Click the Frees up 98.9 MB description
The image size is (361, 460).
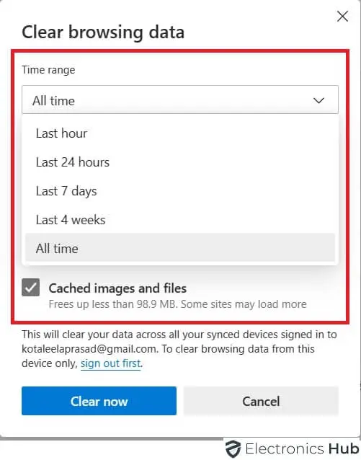pos(178,304)
